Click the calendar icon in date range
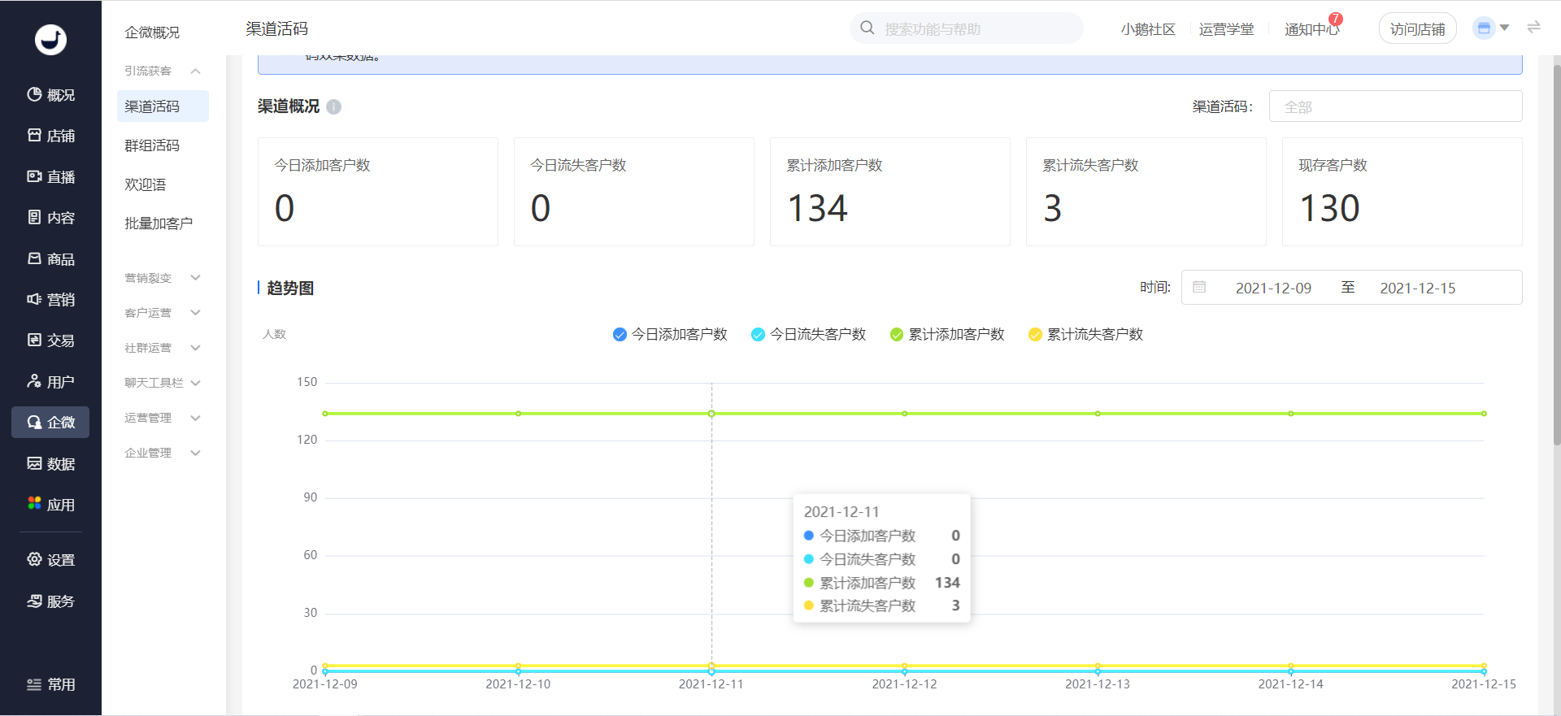 click(1199, 288)
